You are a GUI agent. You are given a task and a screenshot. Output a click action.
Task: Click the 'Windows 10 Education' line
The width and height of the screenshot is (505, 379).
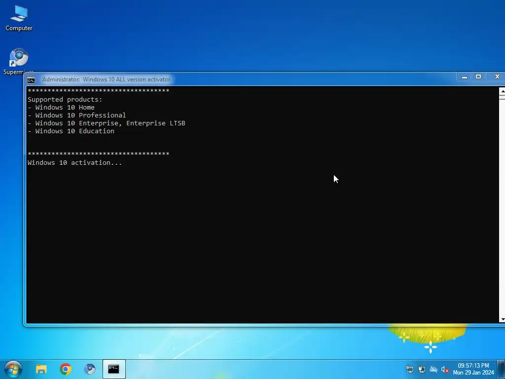(71, 131)
